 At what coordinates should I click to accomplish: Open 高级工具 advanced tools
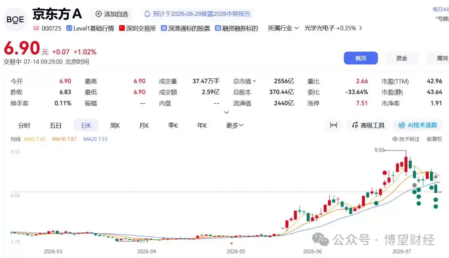(x=368, y=125)
